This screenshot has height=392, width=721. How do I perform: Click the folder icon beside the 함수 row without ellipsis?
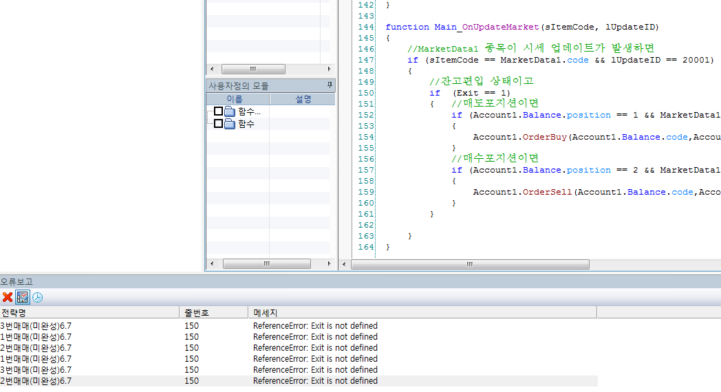pos(230,124)
